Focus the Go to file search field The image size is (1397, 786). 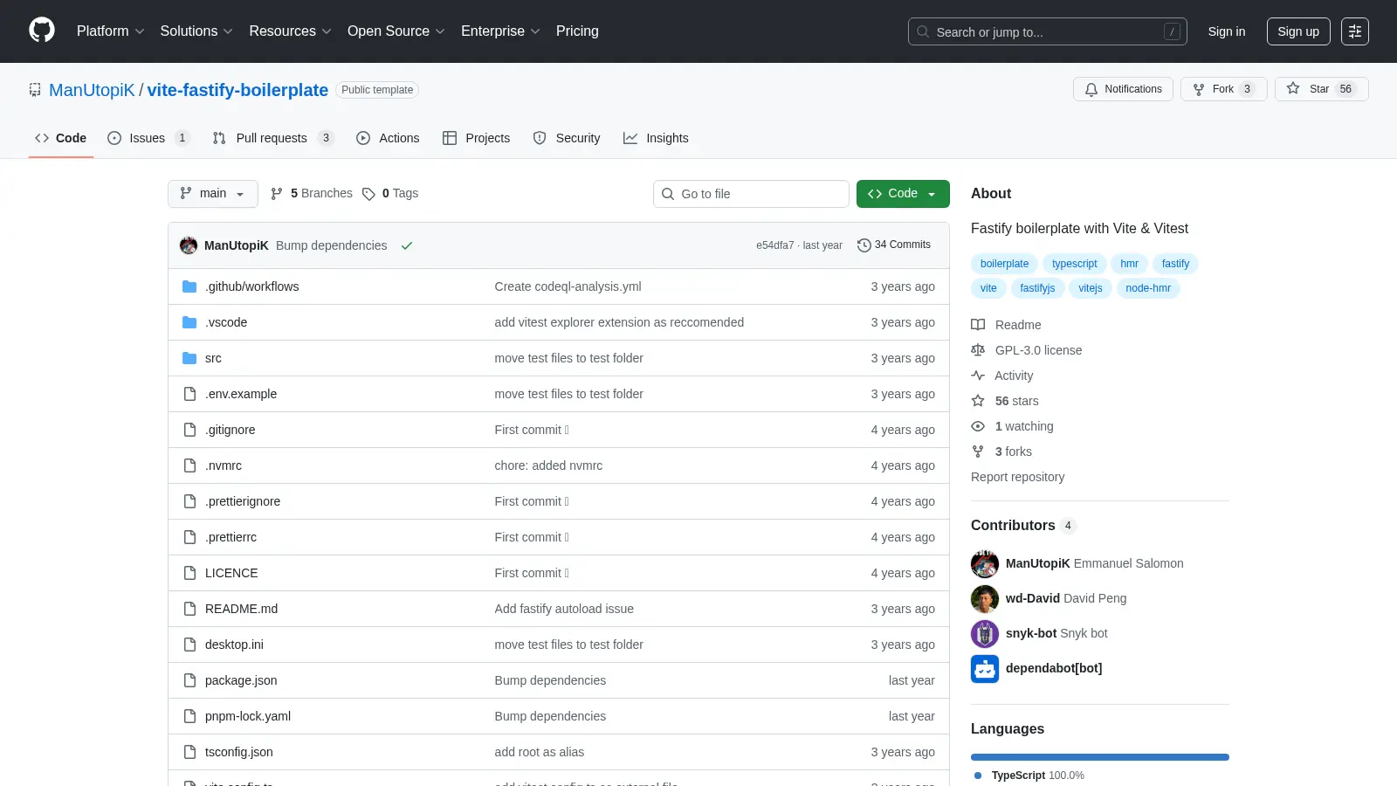(751, 194)
